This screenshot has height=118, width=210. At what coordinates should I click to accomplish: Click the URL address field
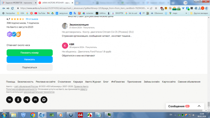tap(83, 8)
